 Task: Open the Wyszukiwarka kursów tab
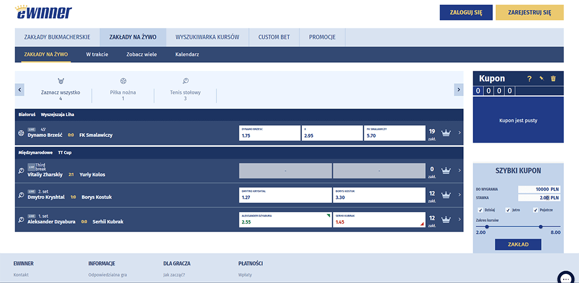[207, 37]
